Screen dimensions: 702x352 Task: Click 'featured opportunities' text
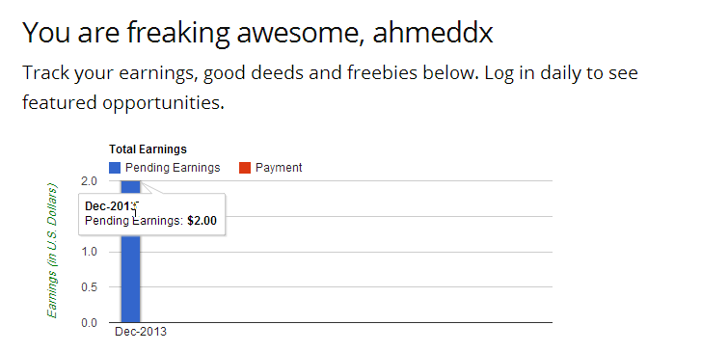coord(123,102)
